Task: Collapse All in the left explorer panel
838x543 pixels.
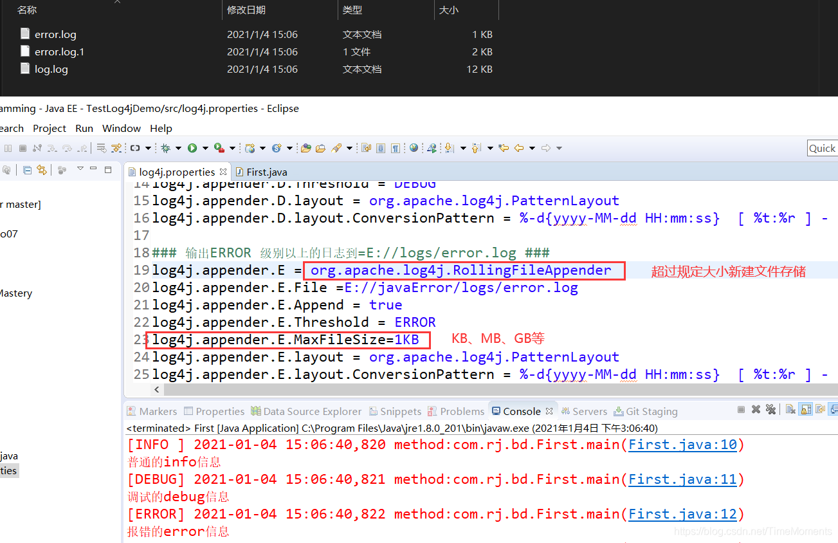Action: click(x=28, y=170)
